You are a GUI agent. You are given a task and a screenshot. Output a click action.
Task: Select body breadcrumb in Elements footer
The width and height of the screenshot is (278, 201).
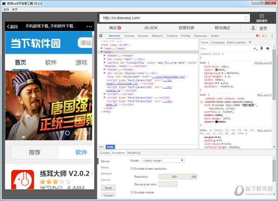pyautogui.click(x=110, y=147)
